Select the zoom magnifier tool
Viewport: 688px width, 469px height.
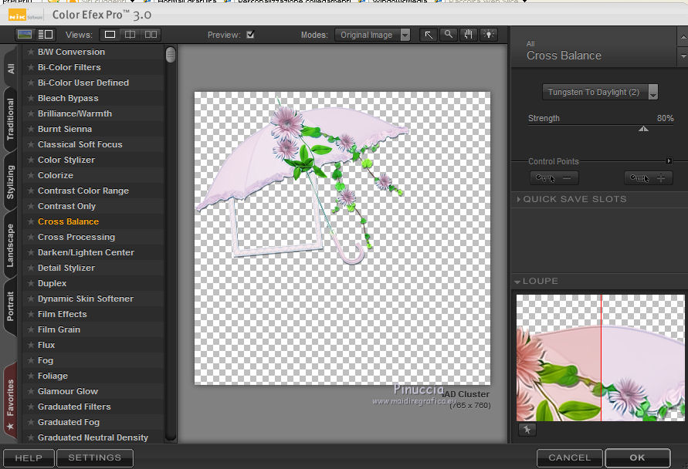point(449,35)
